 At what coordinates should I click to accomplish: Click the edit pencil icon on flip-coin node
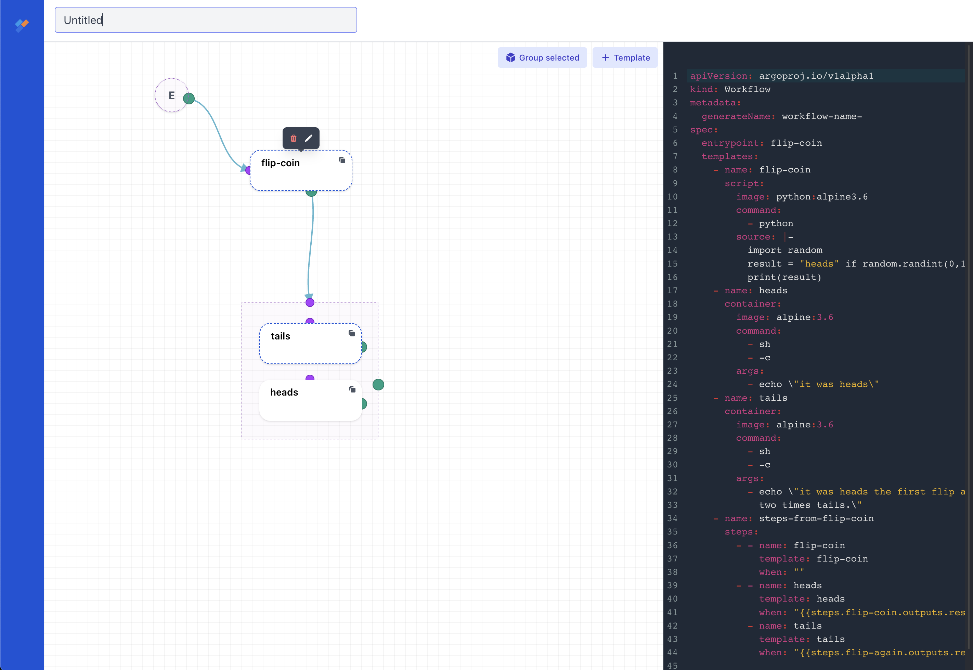(308, 138)
